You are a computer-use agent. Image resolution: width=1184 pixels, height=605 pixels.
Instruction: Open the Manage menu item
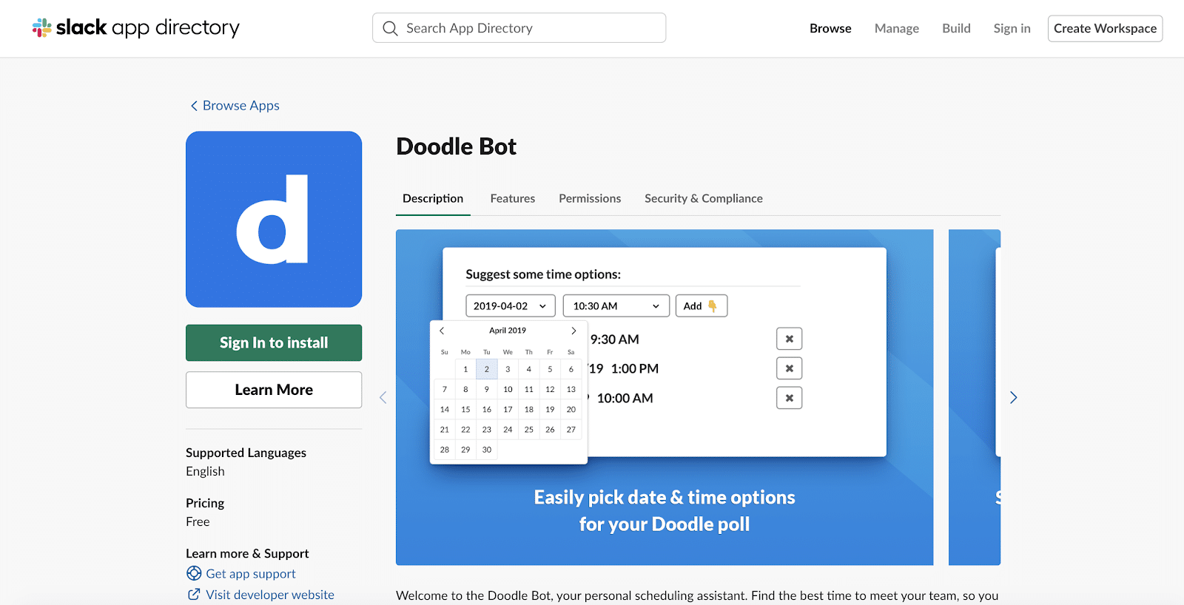click(896, 28)
